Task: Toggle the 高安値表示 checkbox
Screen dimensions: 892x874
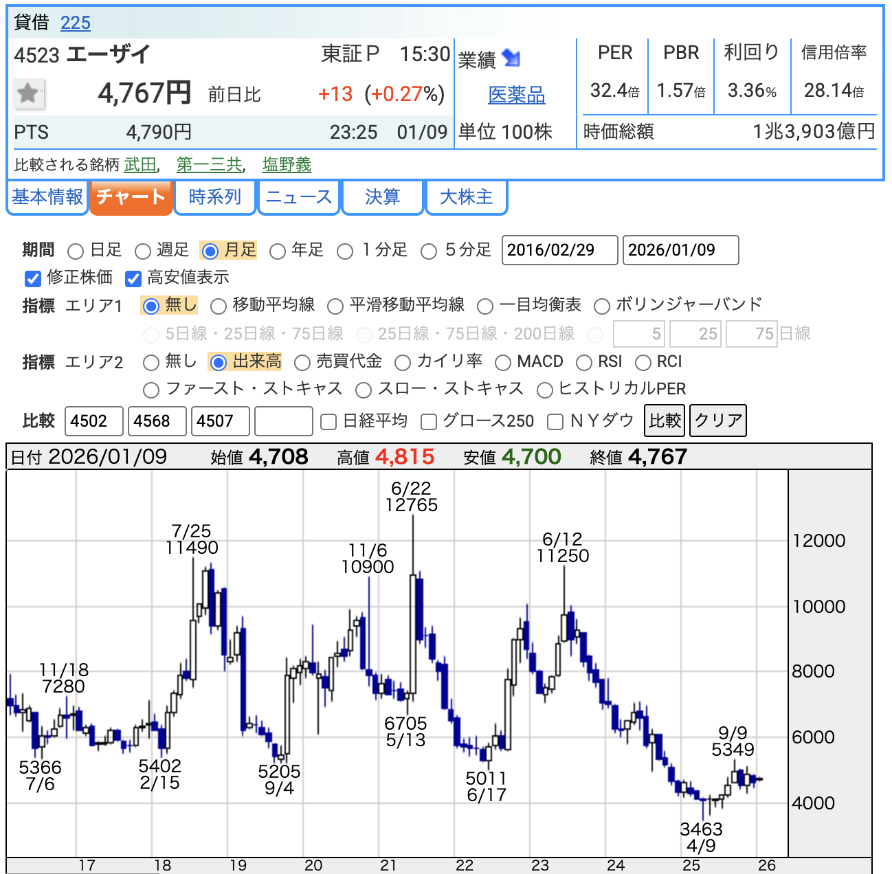Action: [133, 278]
